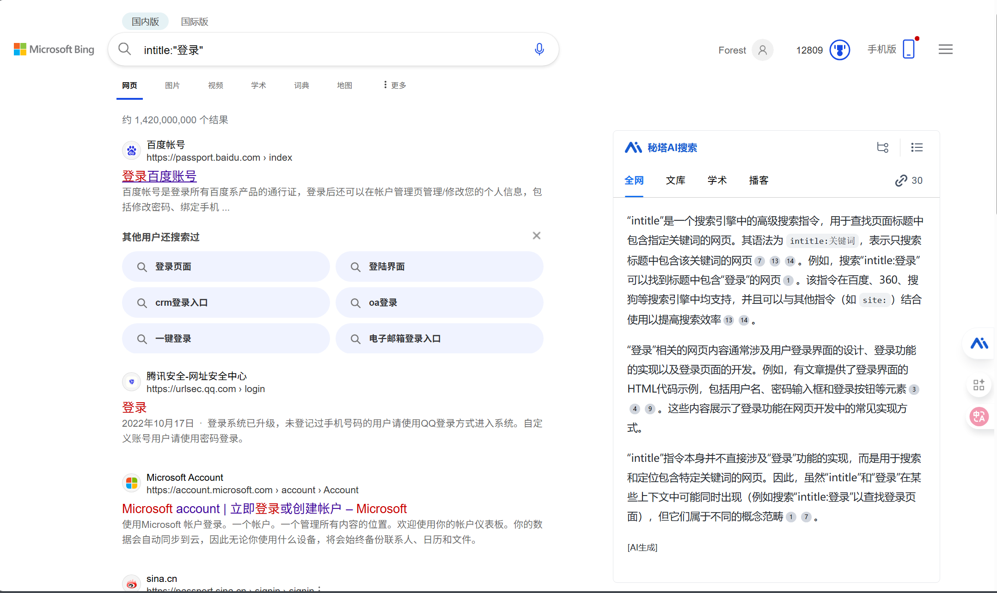
Task: Click the mobile version phone icon
Action: click(x=909, y=49)
